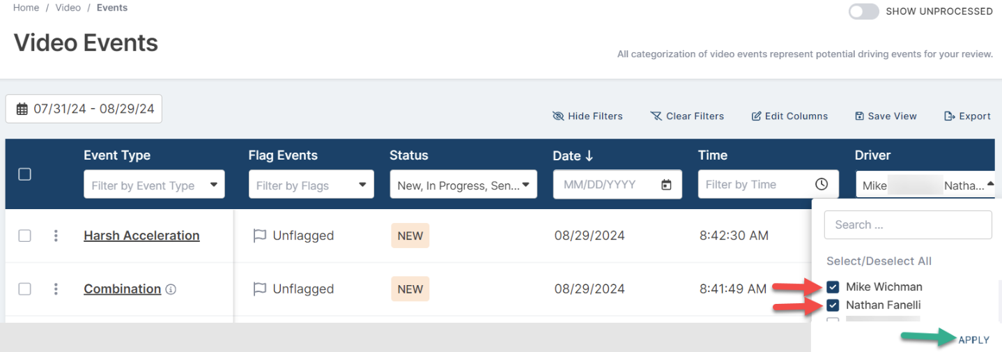Click info icon next to Combination
The image size is (1002, 352).
click(171, 289)
